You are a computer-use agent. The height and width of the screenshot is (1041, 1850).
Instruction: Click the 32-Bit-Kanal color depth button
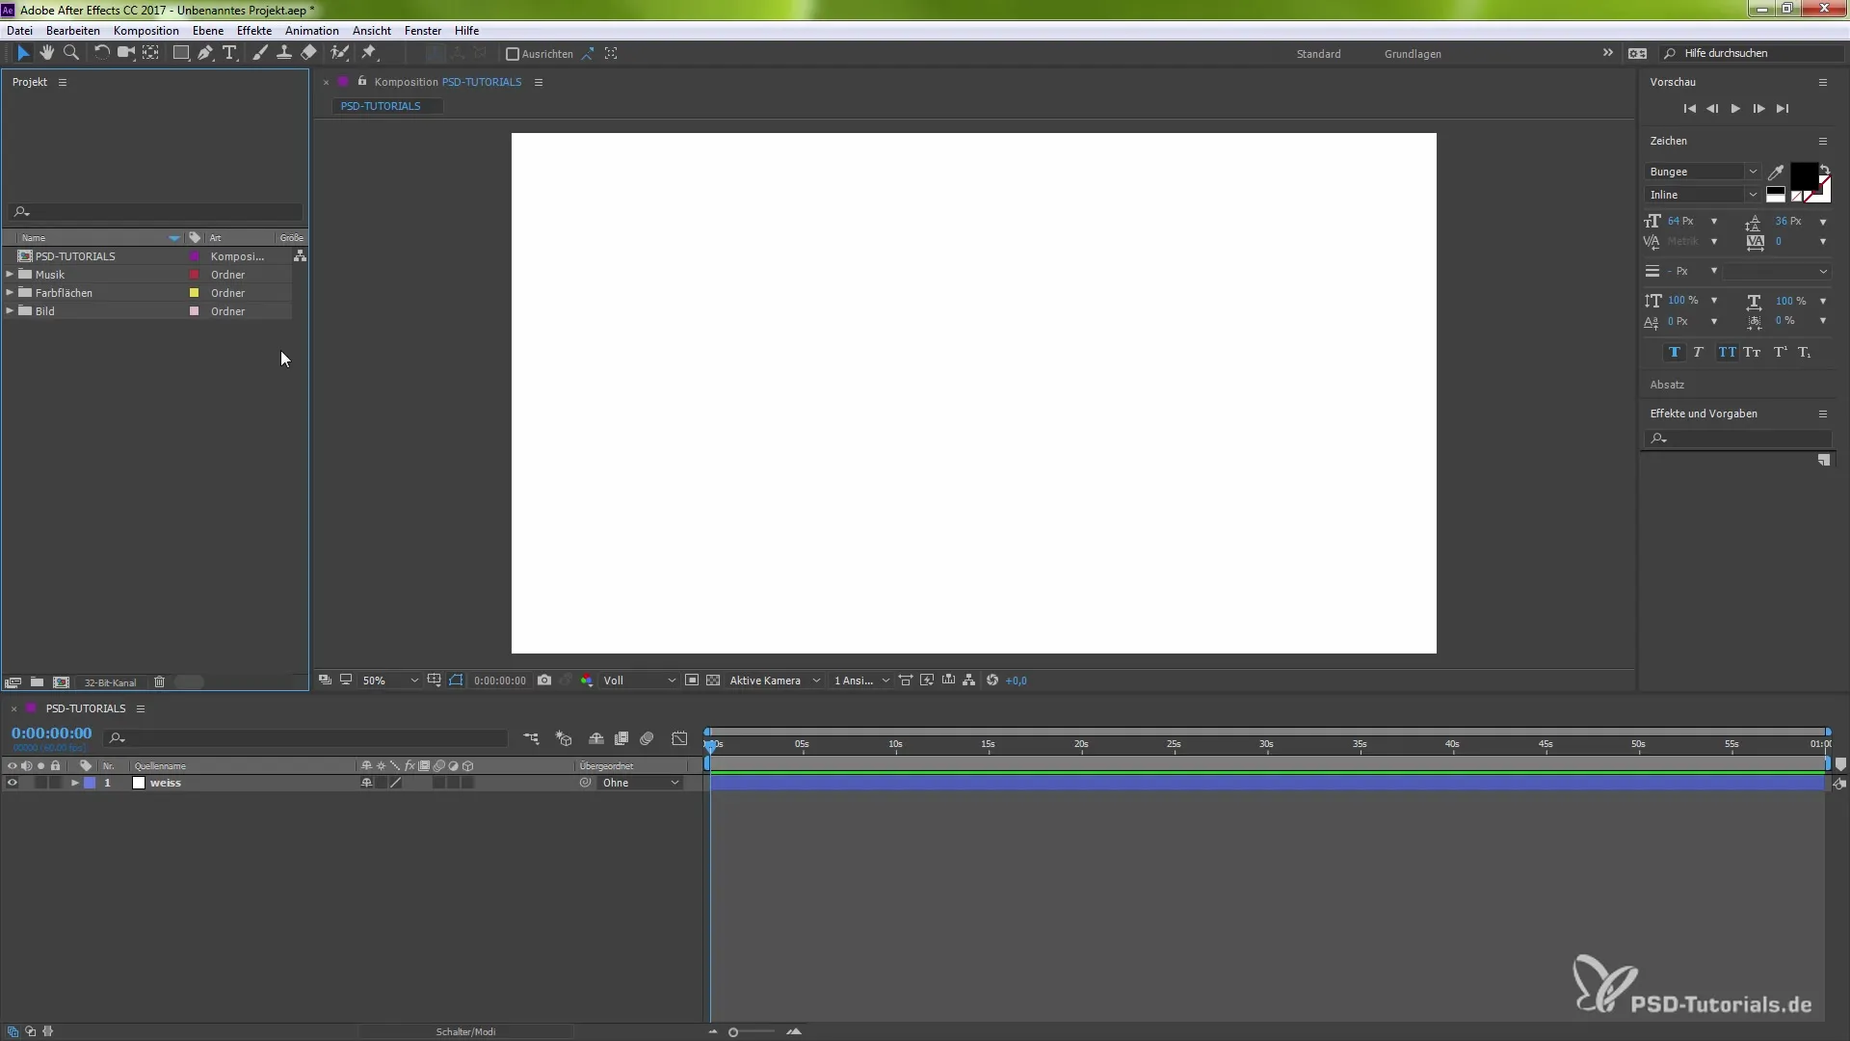111,682
